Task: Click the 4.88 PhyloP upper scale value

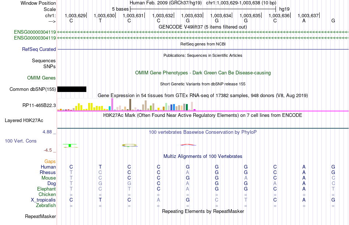Action: pos(47,132)
